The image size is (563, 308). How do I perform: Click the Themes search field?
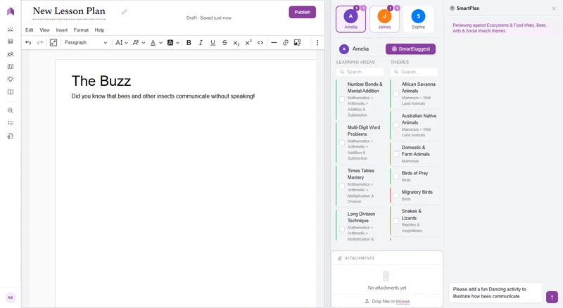pyautogui.click(x=415, y=72)
